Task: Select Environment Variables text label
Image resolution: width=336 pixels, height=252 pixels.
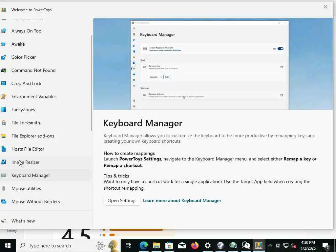Action: point(34,96)
